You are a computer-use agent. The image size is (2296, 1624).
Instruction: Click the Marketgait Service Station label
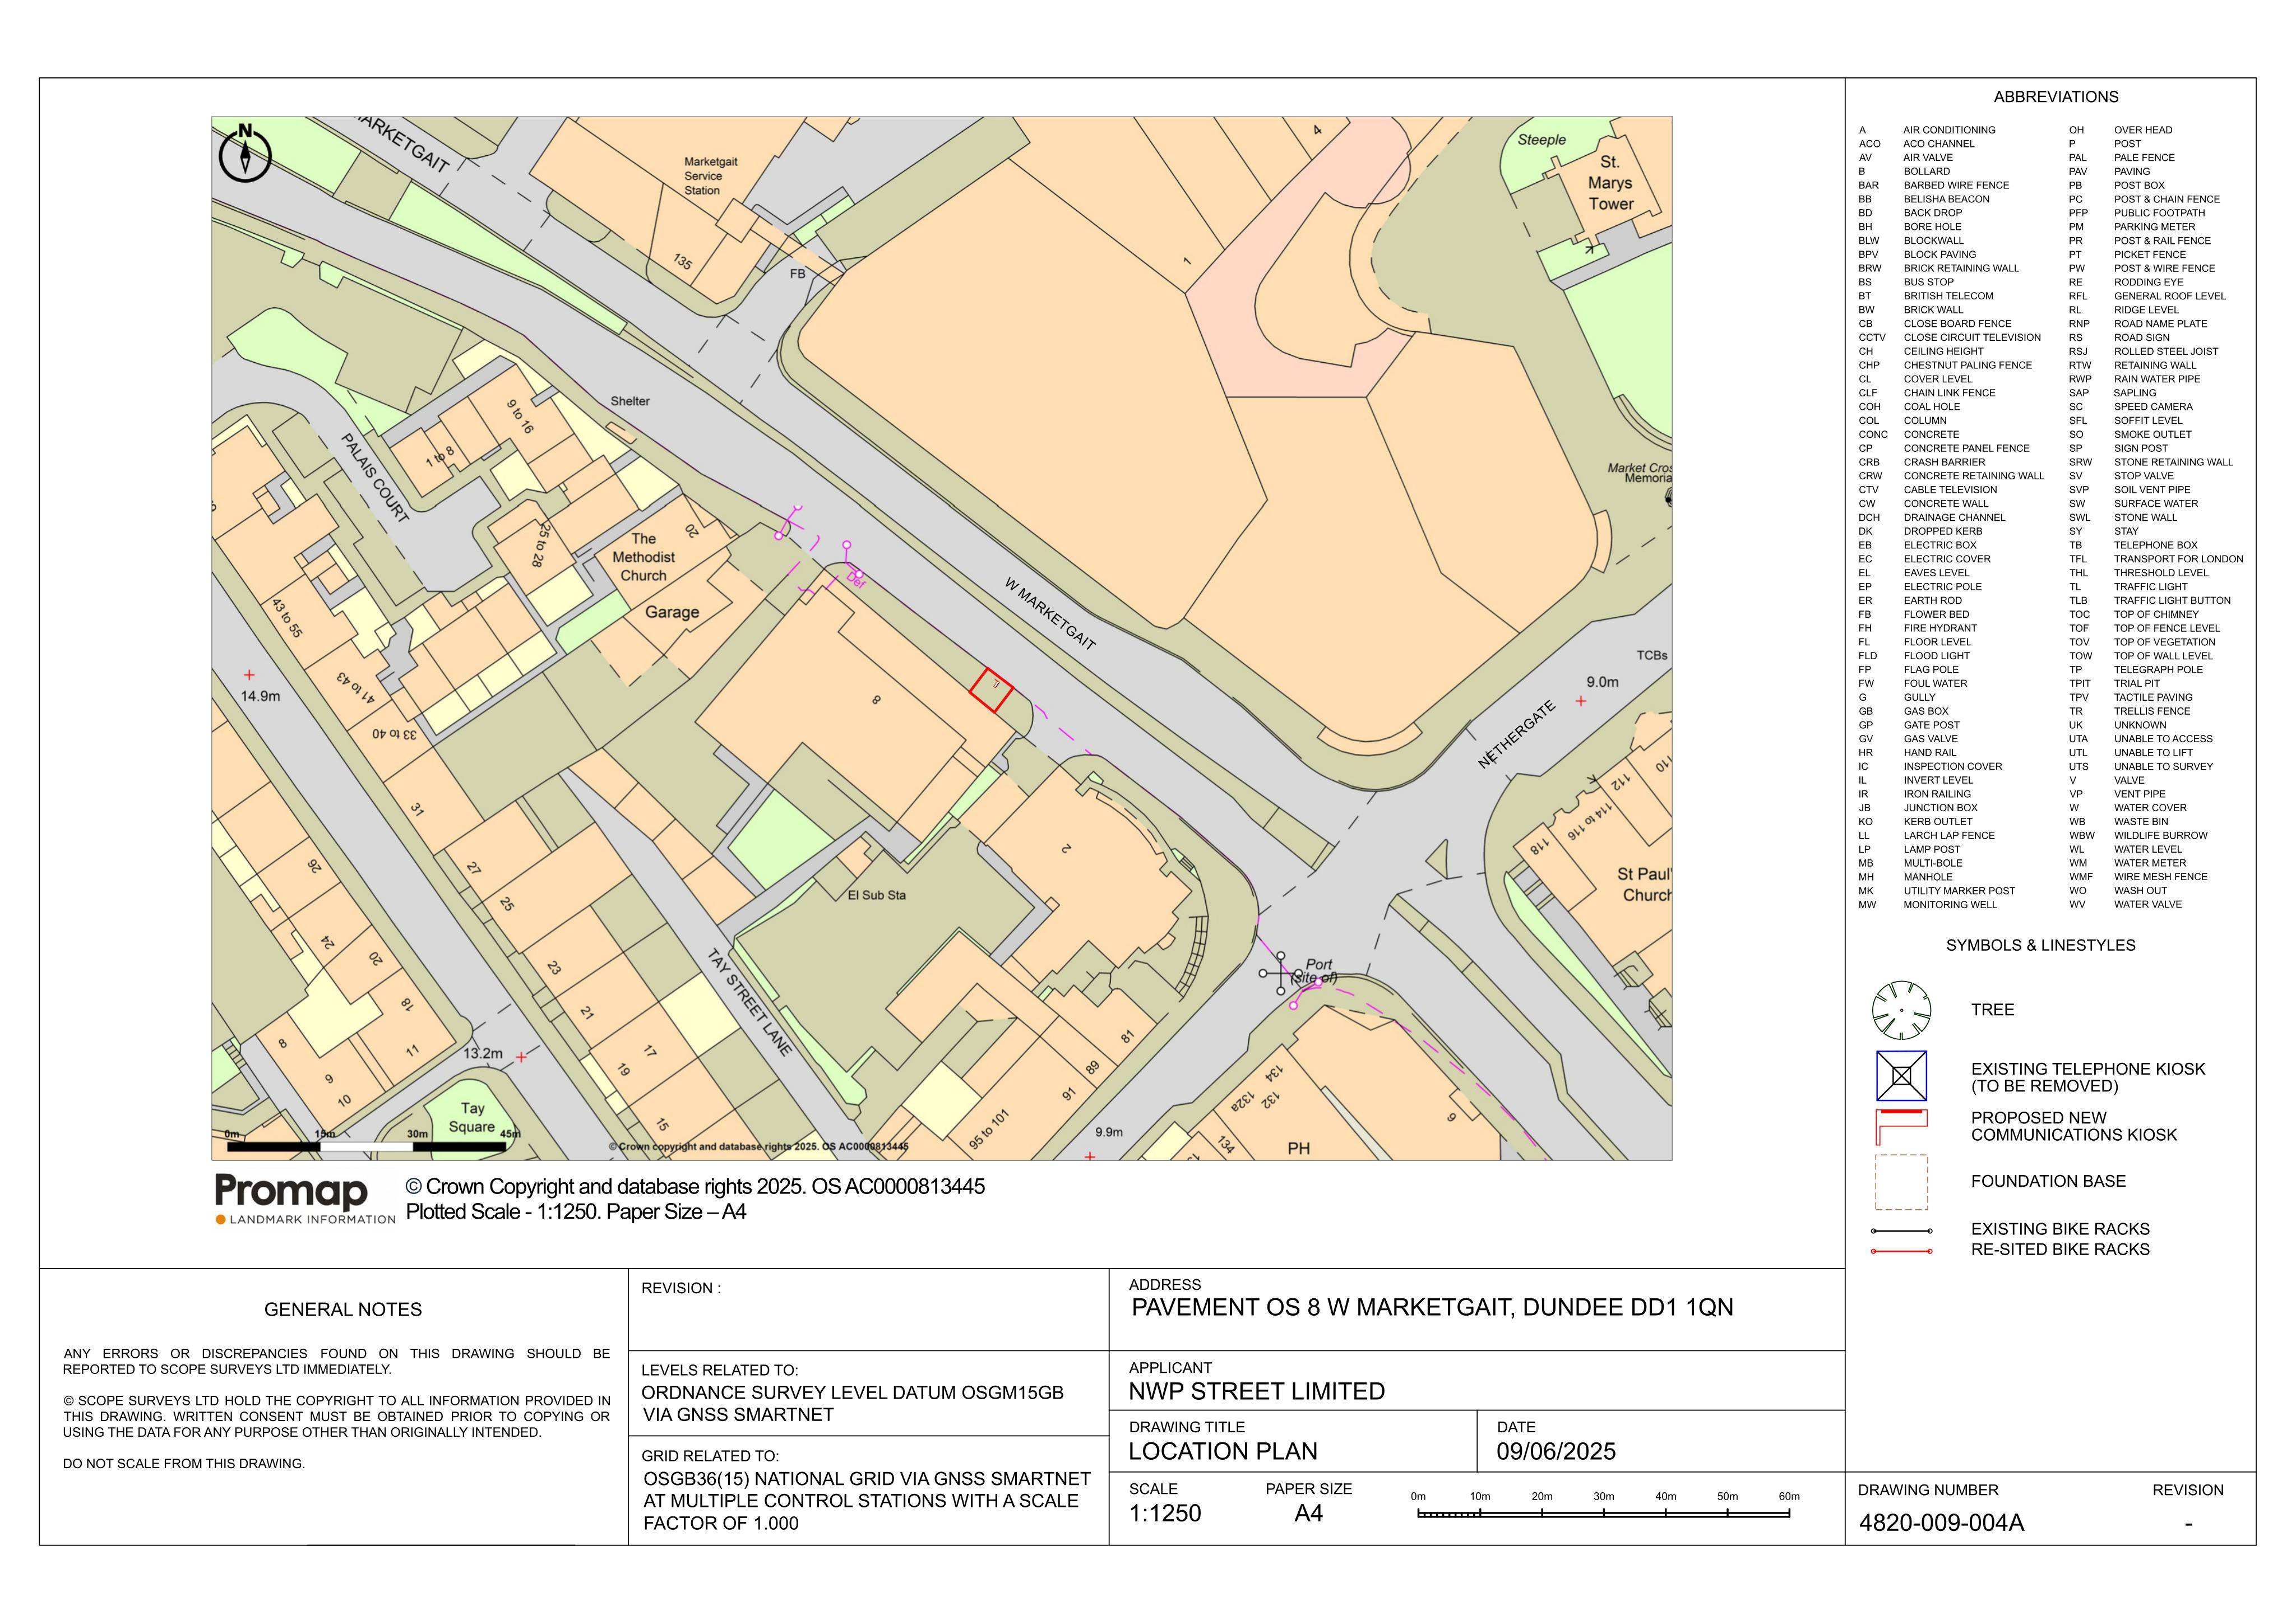[x=710, y=176]
